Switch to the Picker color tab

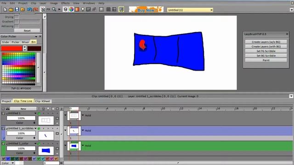pos(16,42)
